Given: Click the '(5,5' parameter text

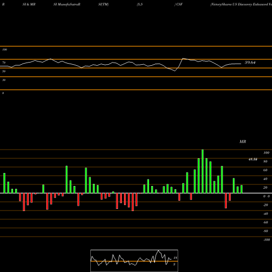Looking at the screenshot, I should (x=140, y=4).
